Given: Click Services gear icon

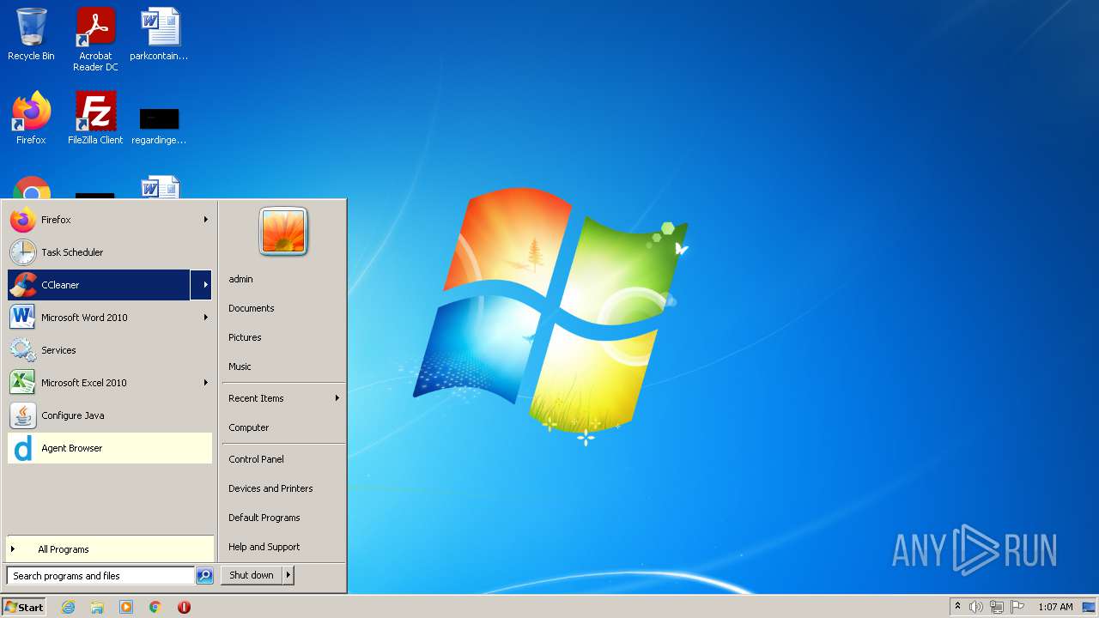Looking at the screenshot, I should 23,350.
